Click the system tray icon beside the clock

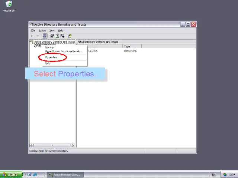coord(225,175)
